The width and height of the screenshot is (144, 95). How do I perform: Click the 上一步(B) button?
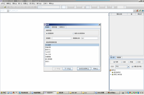pyautogui.click(x=57, y=69)
